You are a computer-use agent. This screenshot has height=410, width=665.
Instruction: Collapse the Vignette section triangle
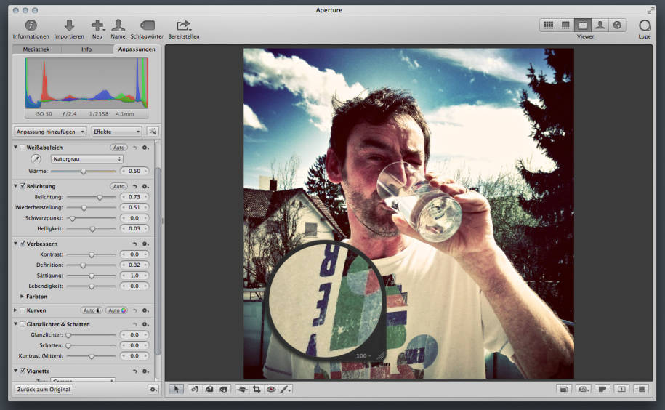[15, 371]
